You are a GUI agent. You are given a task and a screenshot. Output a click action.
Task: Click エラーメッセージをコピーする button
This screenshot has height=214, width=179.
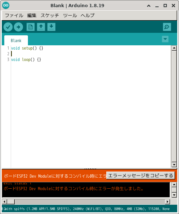(x=141, y=175)
